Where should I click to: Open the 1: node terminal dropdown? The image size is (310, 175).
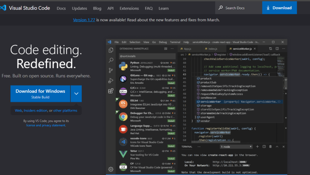coord(236,147)
